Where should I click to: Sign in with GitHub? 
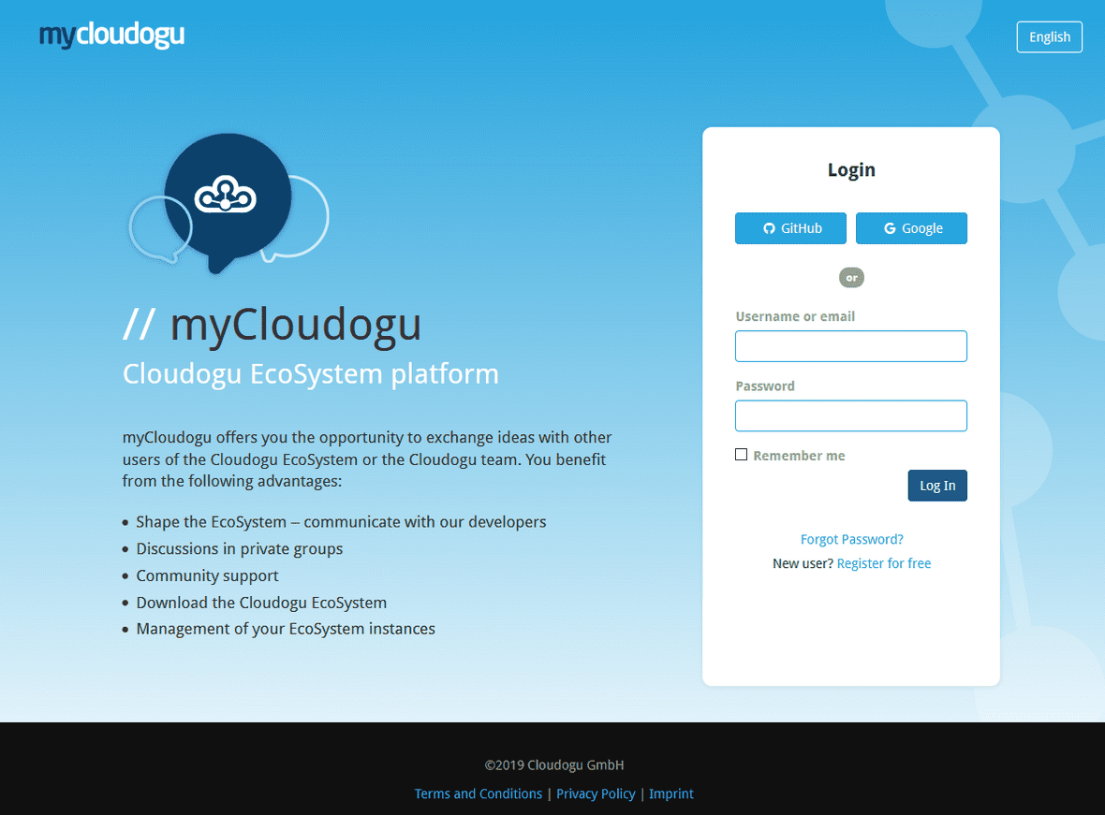pos(790,227)
